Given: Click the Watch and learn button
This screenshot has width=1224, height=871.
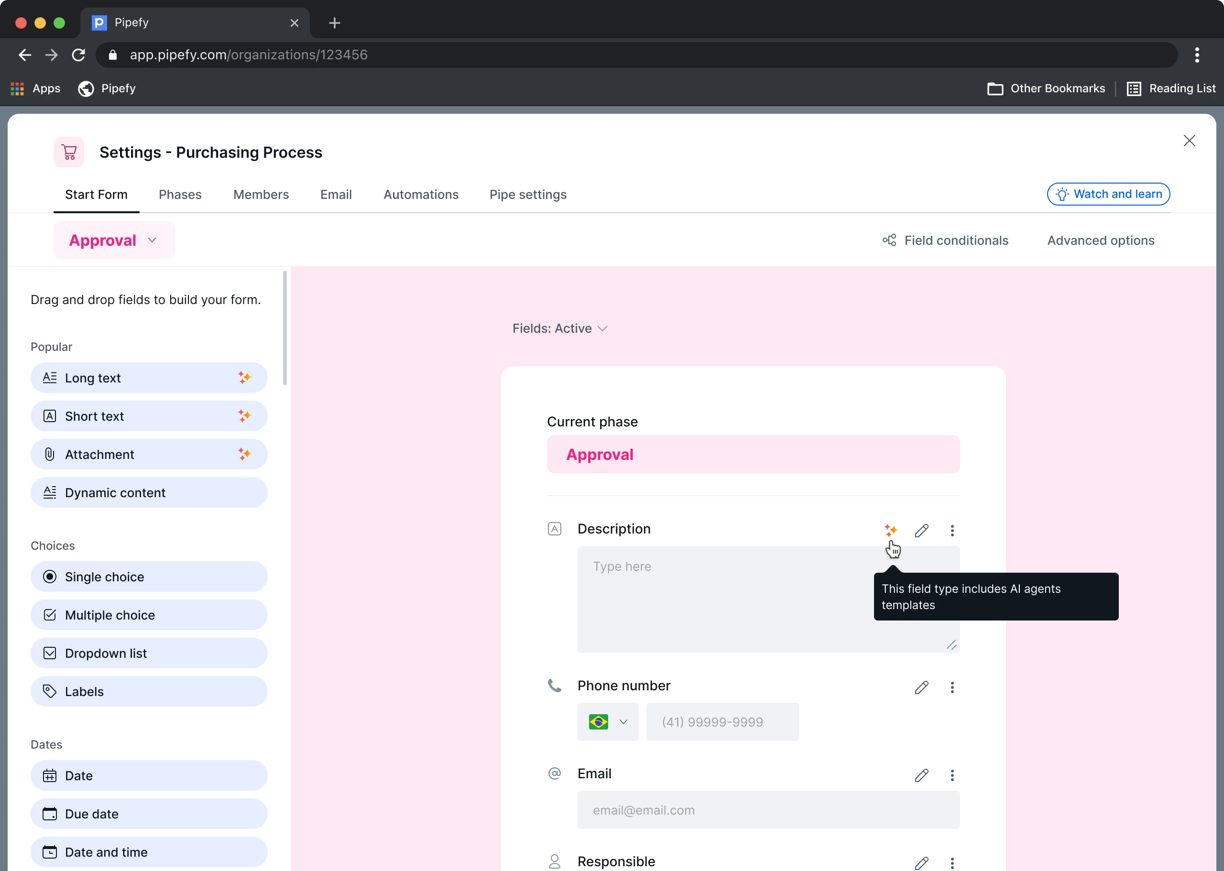Looking at the screenshot, I should pyautogui.click(x=1108, y=194).
